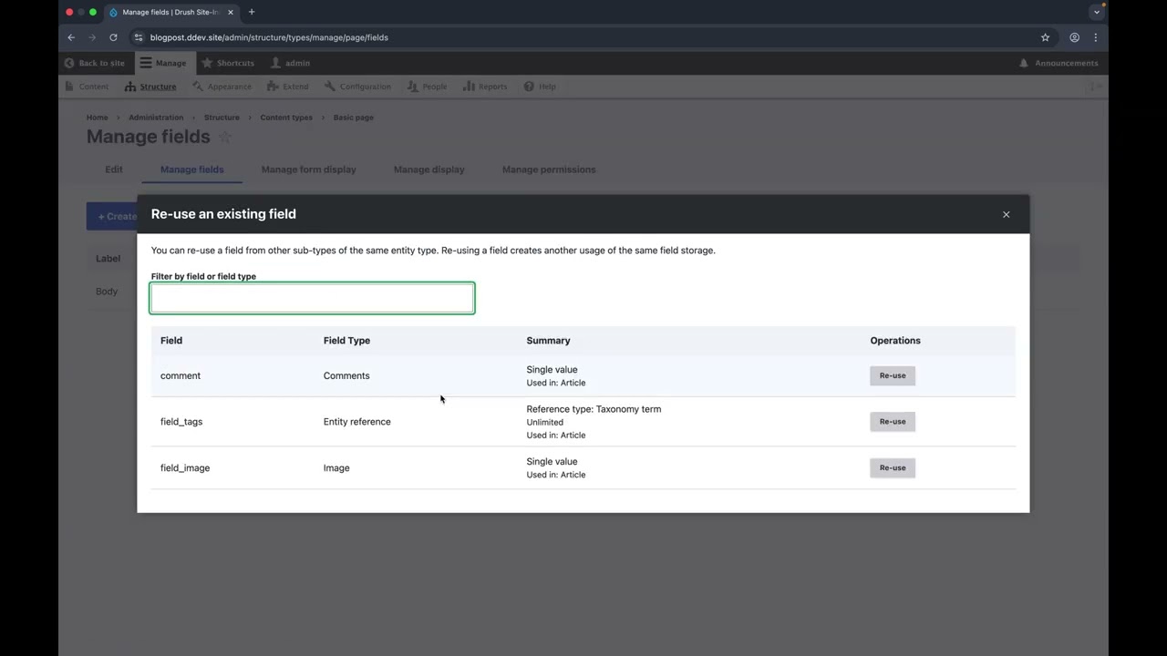The height and width of the screenshot is (656, 1167).
Task: Close the Manage fields browser tab
Action: [x=231, y=12]
